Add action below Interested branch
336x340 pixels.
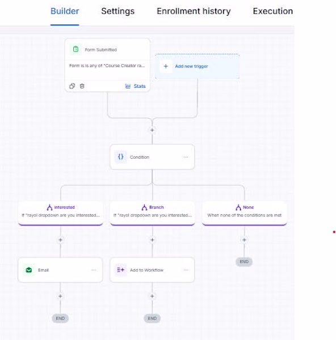pos(60,240)
